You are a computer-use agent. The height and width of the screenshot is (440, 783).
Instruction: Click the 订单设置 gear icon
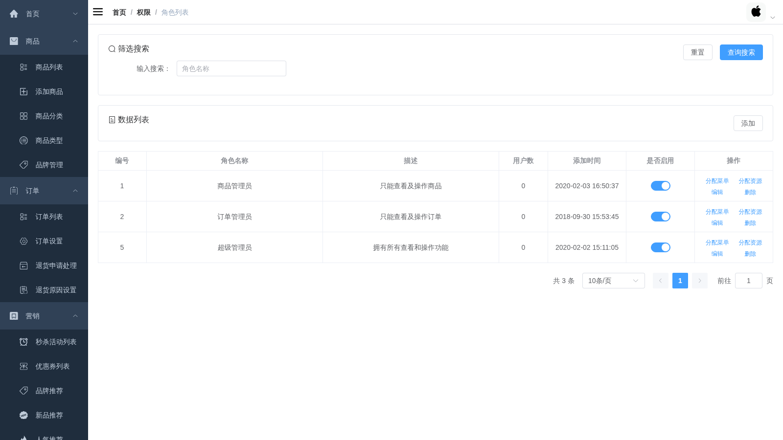23,241
